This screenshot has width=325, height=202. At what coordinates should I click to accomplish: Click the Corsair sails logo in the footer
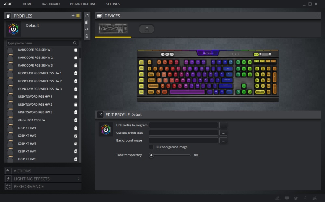[314, 198]
